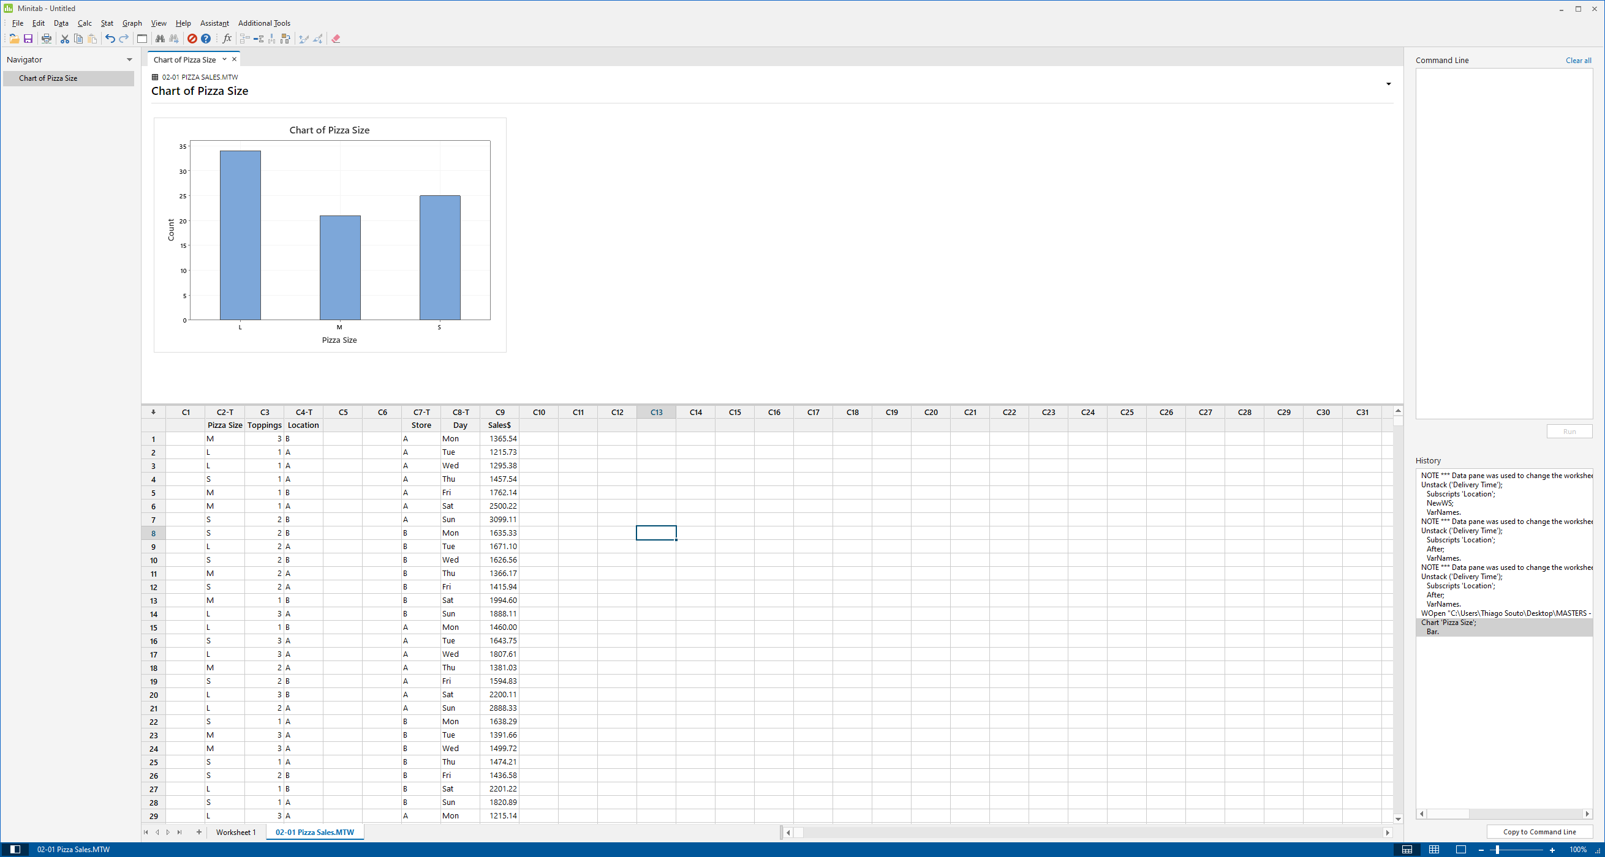
Task: Open the output options arrow for the chart
Action: 1388,84
